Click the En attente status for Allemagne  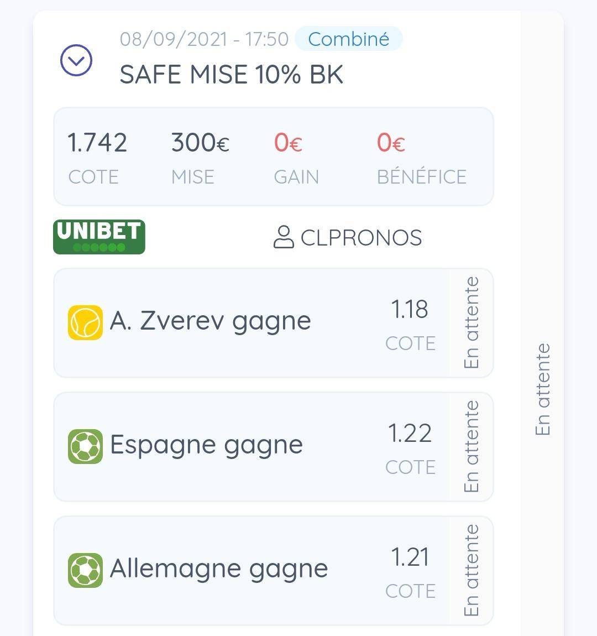(472, 571)
